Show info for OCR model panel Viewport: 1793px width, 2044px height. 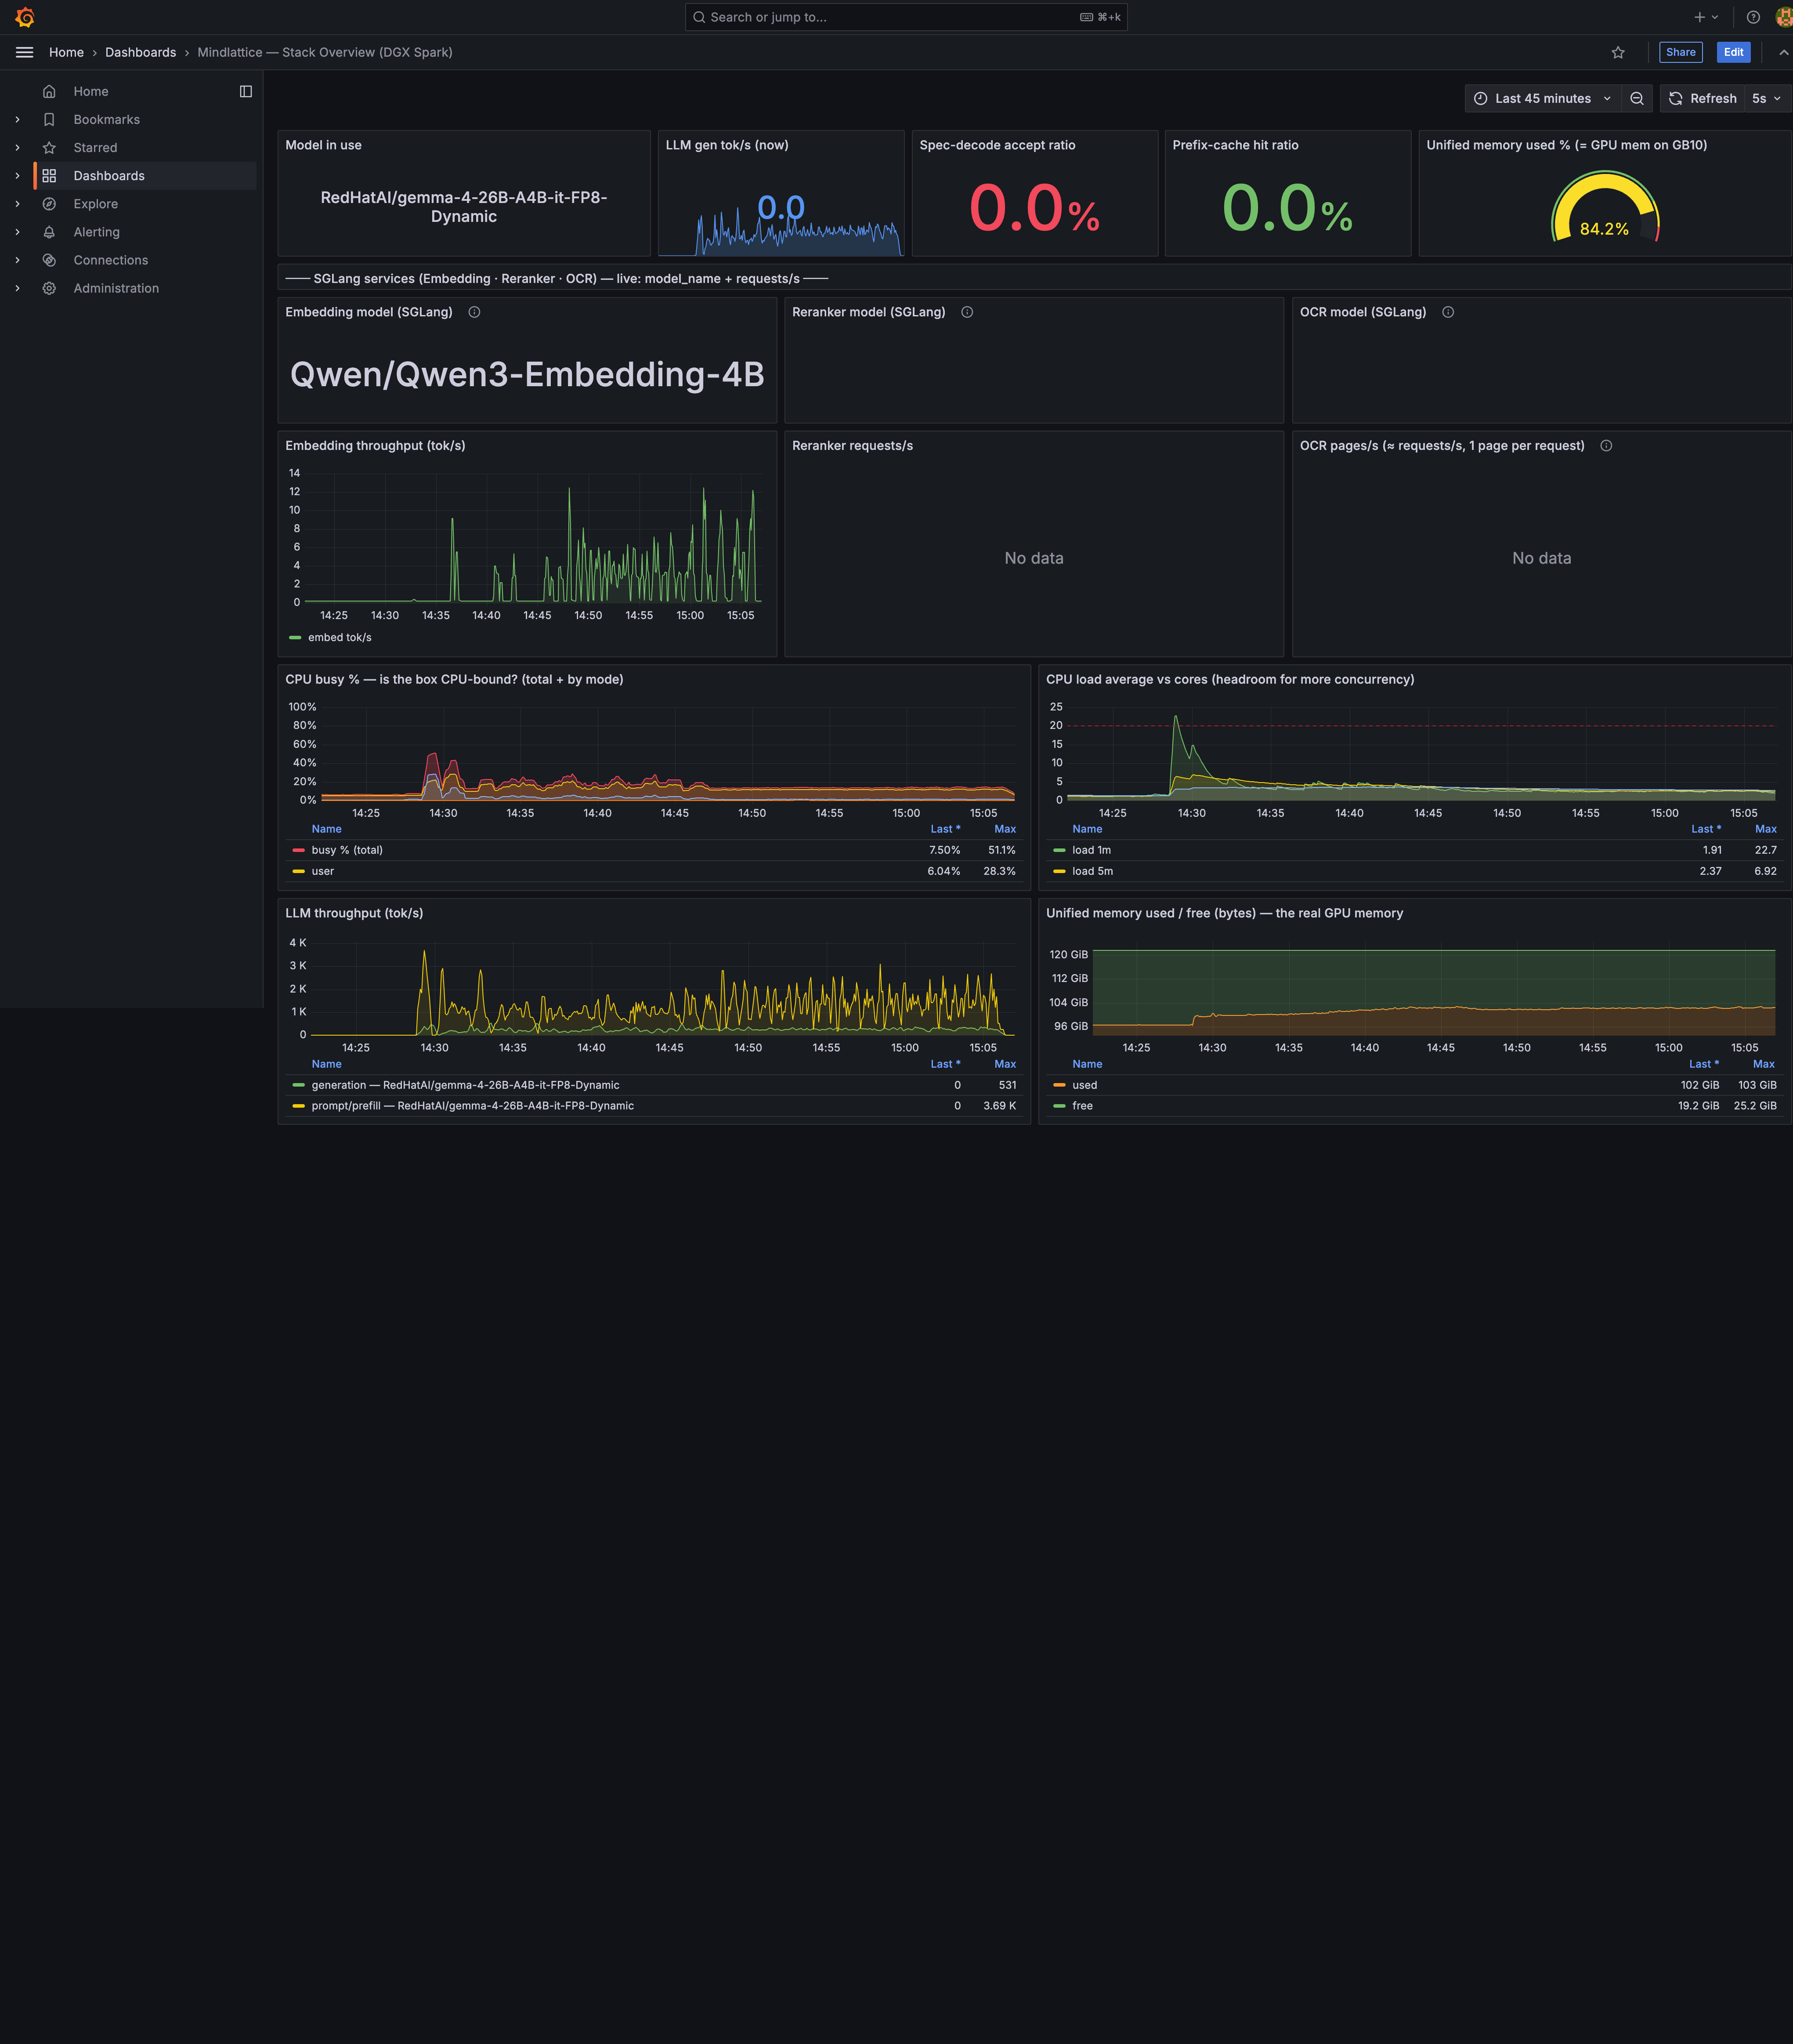click(1448, 312)
